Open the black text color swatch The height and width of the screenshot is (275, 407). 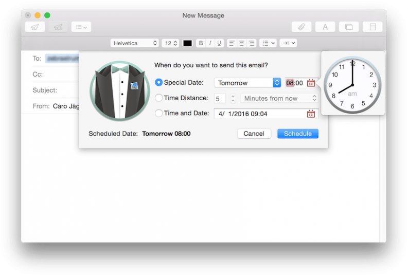(187, 43)
